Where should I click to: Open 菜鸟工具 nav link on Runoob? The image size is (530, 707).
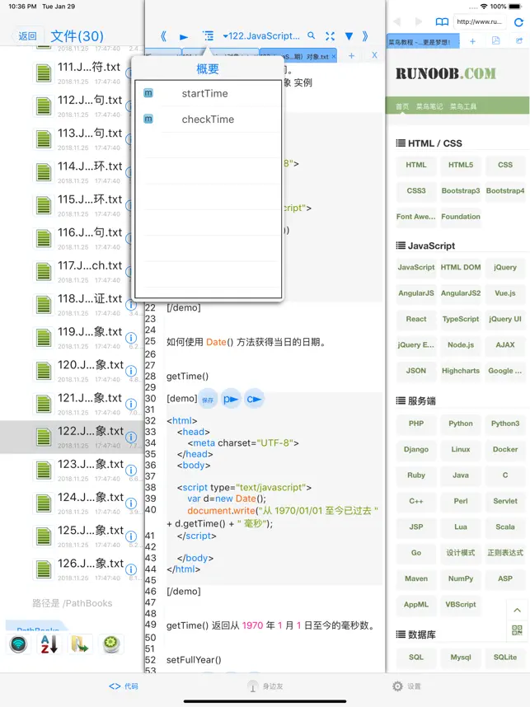point(463,106)
